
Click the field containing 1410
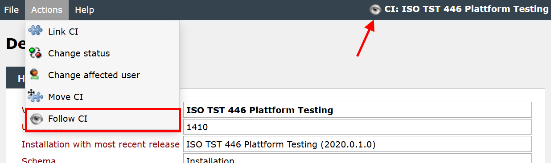click(358, 127)
